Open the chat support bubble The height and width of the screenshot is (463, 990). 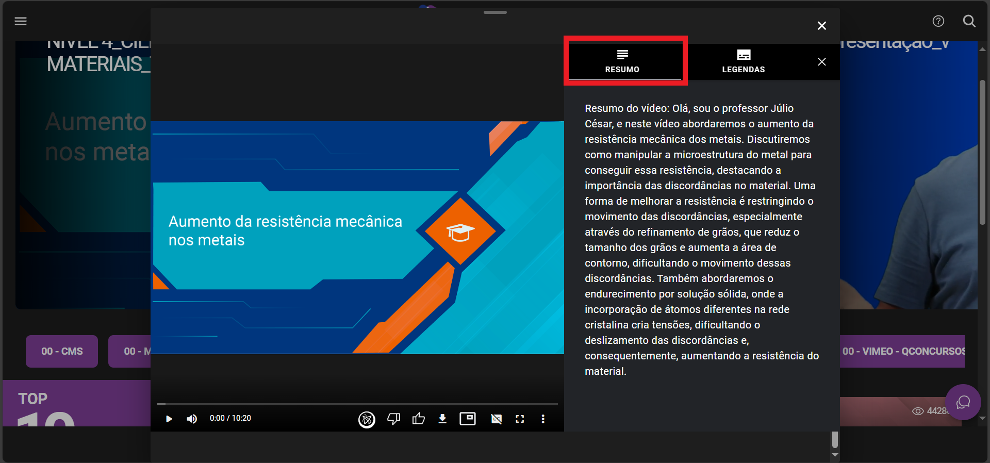[x=963, y=402]
